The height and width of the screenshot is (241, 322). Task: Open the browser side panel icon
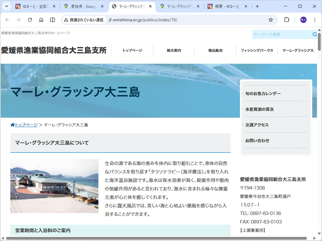click(52, 19)
